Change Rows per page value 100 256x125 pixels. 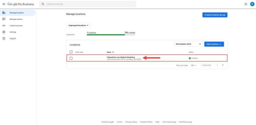(x=194, y=65)
